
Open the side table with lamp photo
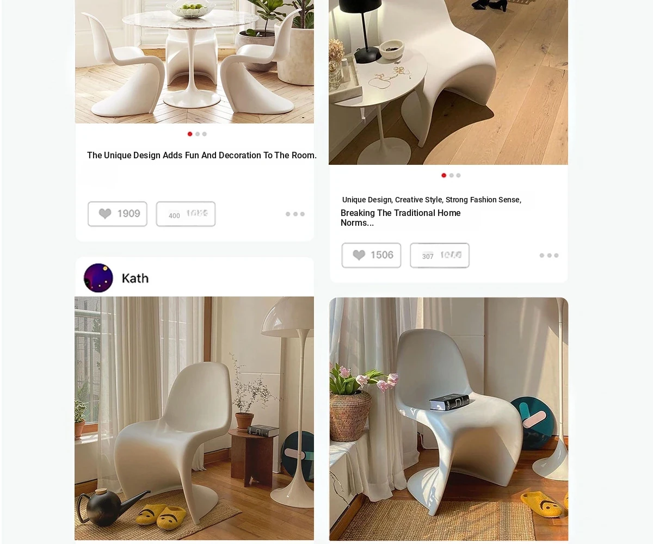(448, 82)
